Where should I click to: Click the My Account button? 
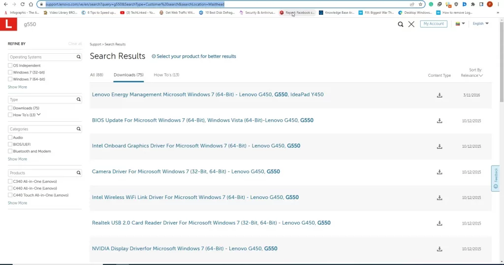(x=434, y=24)
